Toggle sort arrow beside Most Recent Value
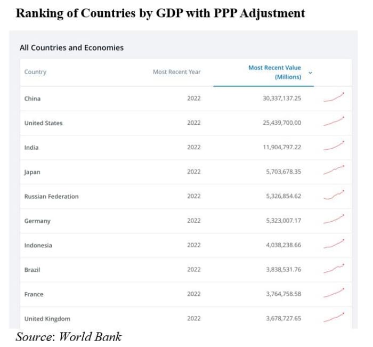 click(311, 72)
